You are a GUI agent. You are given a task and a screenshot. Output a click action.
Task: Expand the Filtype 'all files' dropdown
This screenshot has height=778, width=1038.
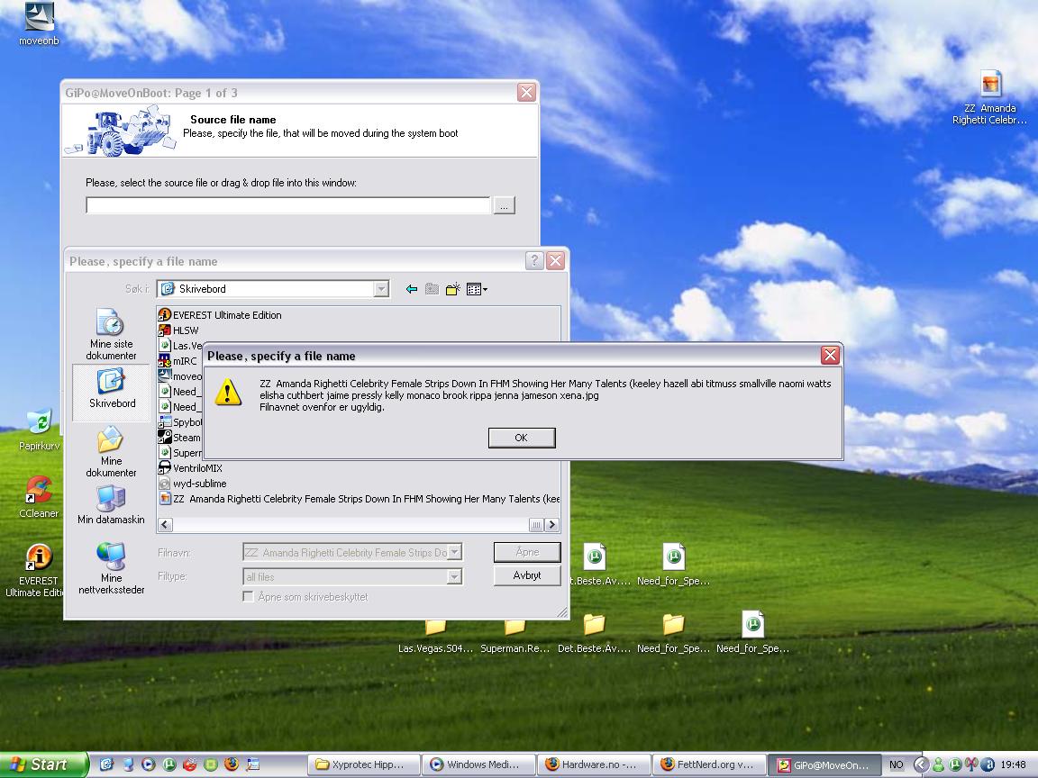click(454, 577)
